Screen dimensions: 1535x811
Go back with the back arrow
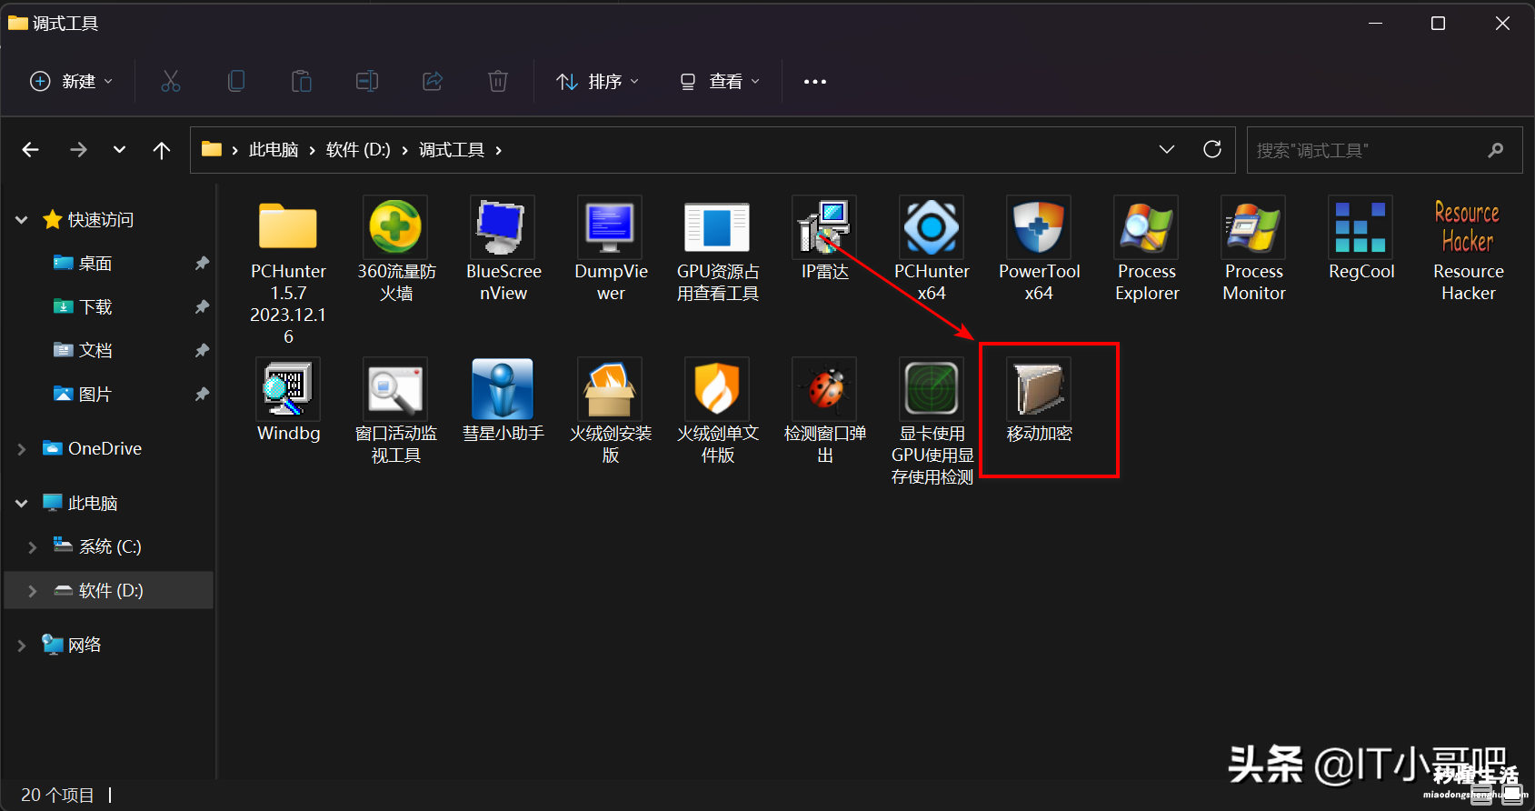point(31,150)
